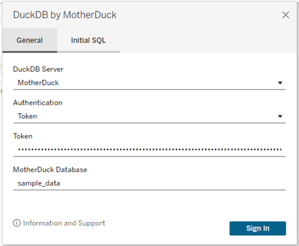Image resolution: width=299 pixels, height=246 pixels.
Task: Click the dark underline beneath General tab
Action: coord(29,51)
